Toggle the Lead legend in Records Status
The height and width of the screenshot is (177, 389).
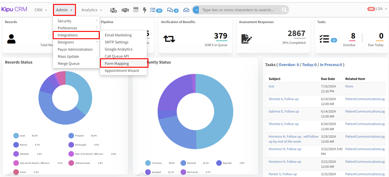click(16, 136)
